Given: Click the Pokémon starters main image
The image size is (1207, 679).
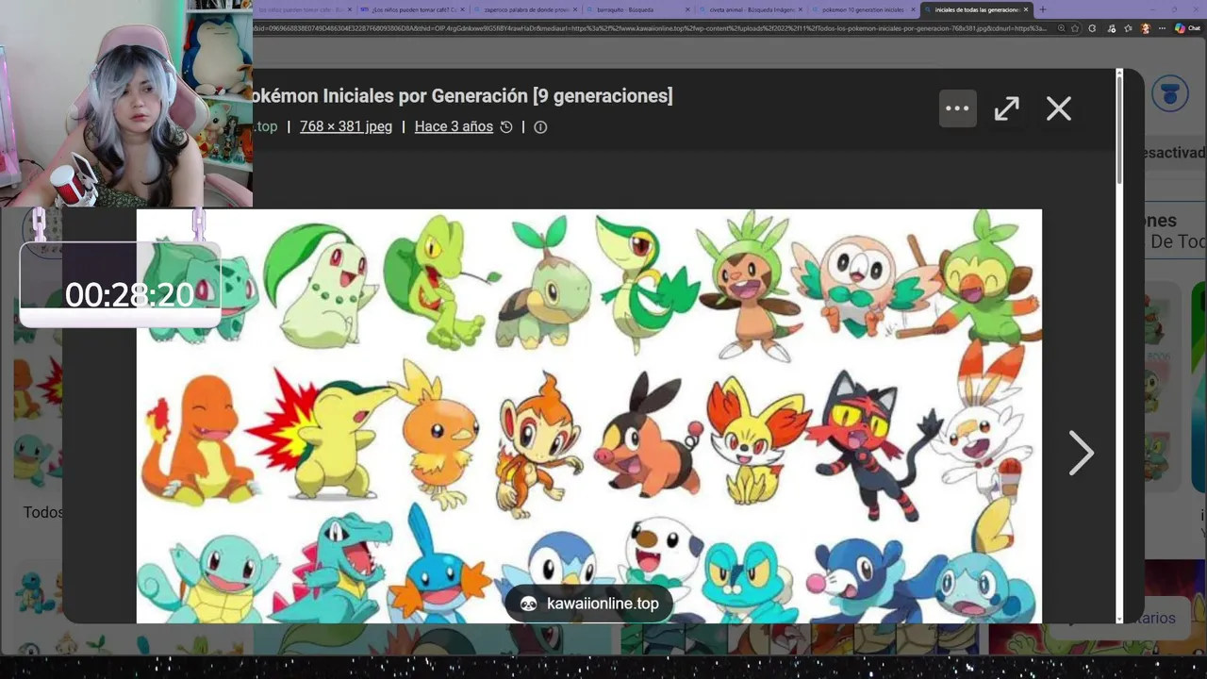Looking at the screenshot, I should tap(589, 416).
